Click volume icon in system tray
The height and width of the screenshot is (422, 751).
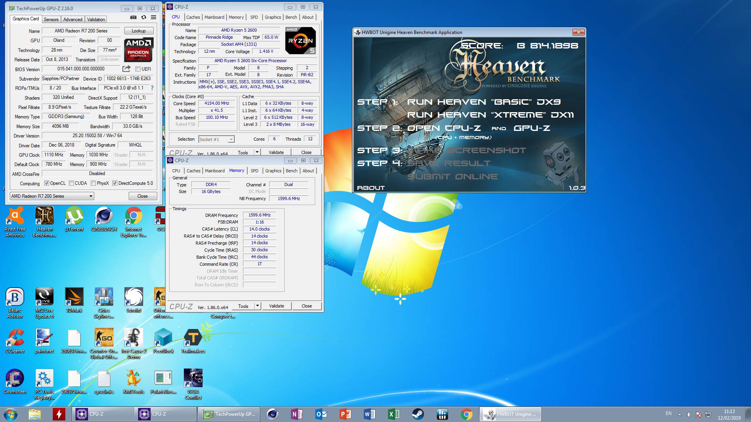[x=689, y=414]
